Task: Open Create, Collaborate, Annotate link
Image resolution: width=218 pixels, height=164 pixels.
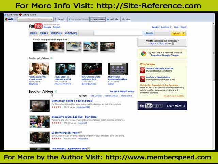Action: pyautogui.click(x=160, y=68)
